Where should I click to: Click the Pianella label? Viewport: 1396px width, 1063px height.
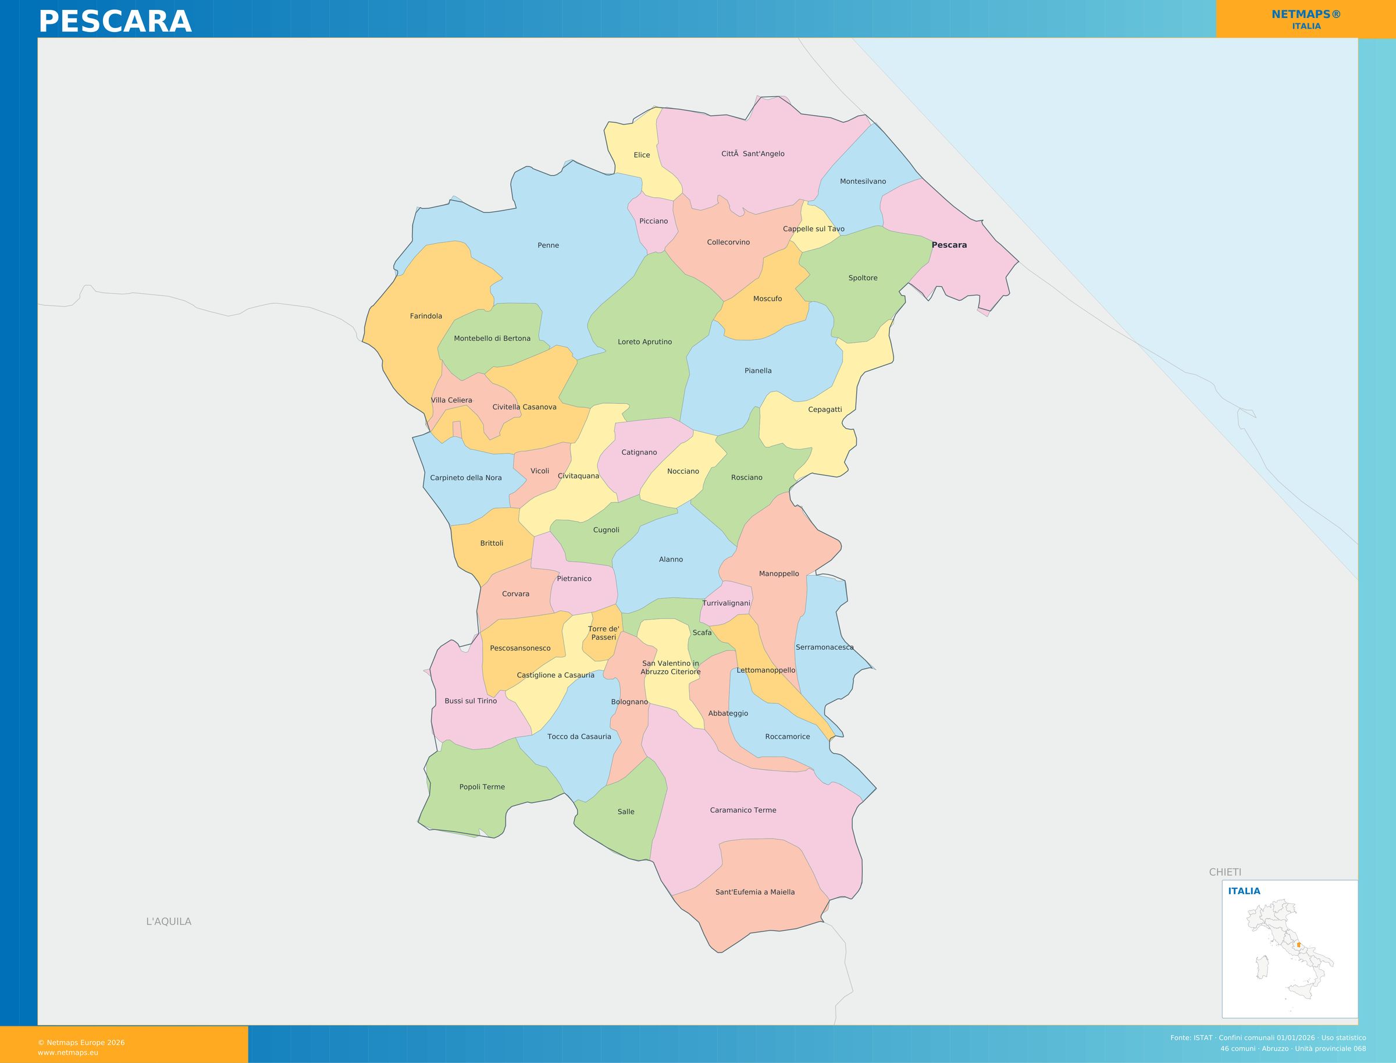(758, 371)
